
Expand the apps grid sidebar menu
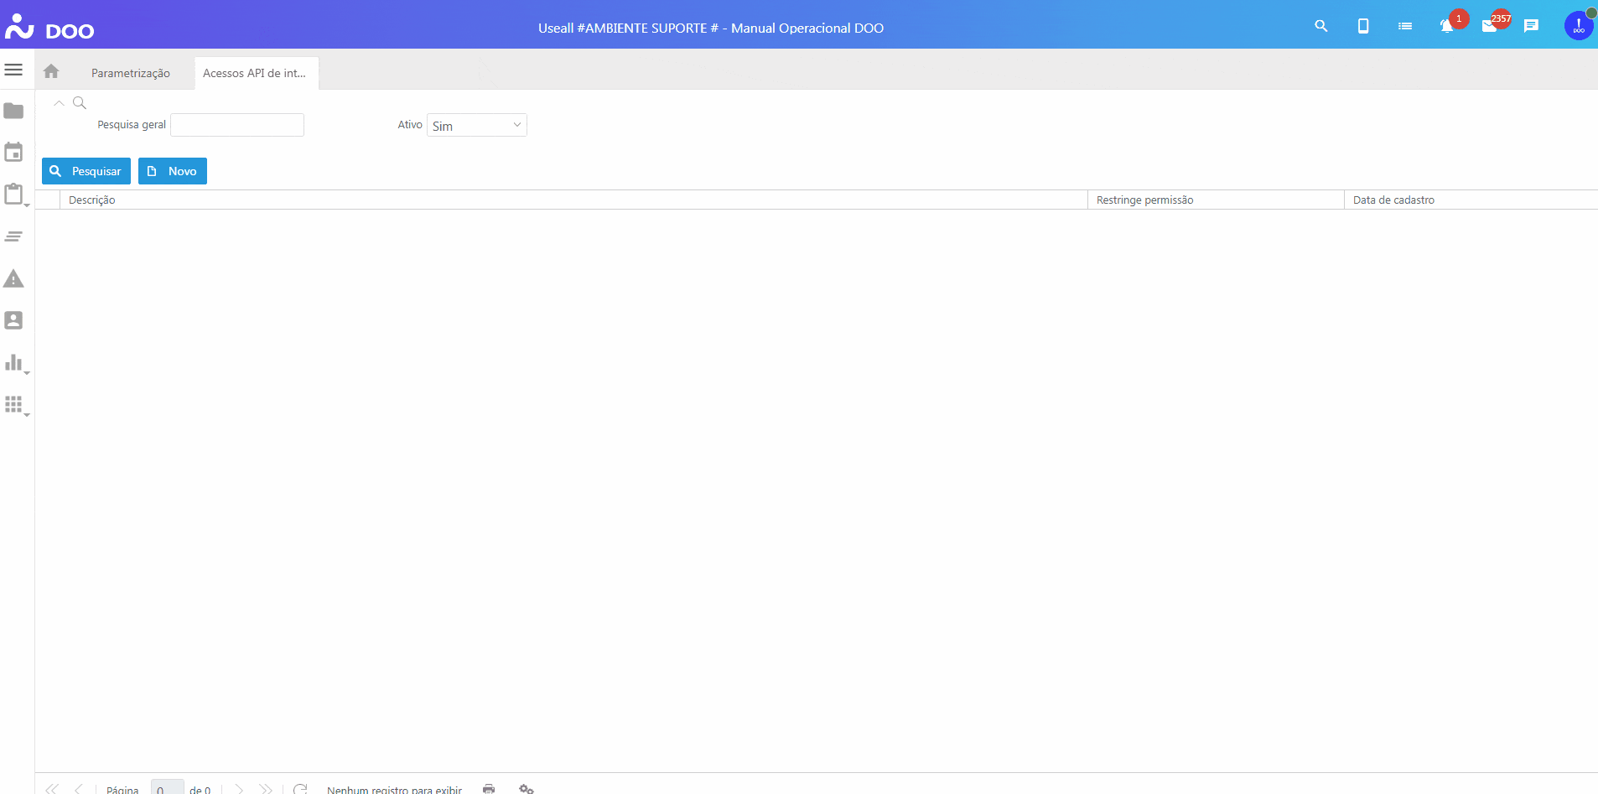pos(14,405)
